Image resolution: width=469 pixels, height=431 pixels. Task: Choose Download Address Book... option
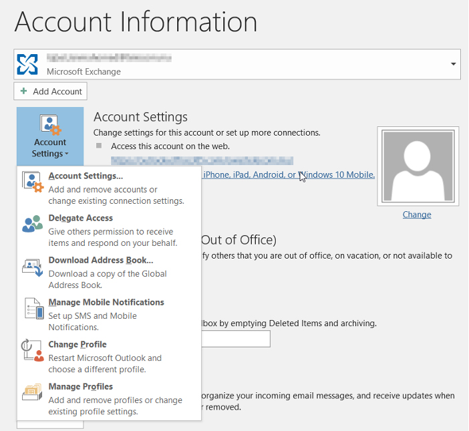(109, 272)
